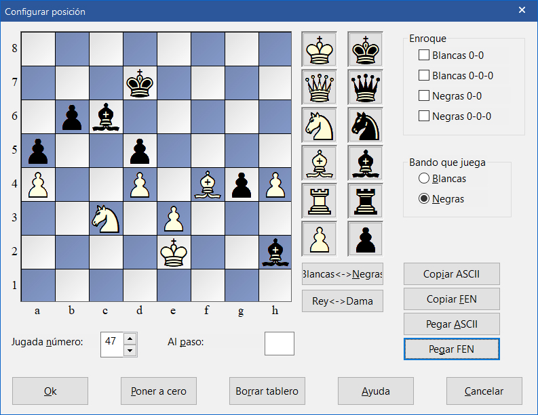Set side to move to Blancas
Viewport: 538px width, 415px height.
coord(425,179)
